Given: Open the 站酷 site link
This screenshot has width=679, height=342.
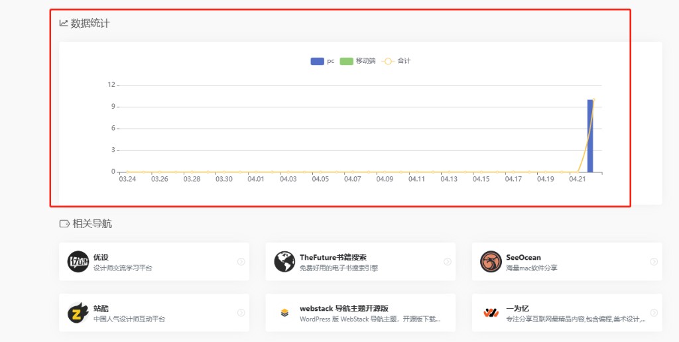Looking at the screenshot, I should [101, 308].
